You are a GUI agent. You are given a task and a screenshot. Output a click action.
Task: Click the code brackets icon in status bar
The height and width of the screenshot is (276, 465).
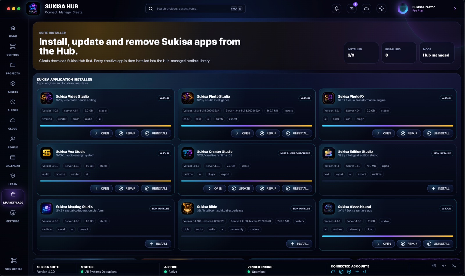tap(443, 266)
